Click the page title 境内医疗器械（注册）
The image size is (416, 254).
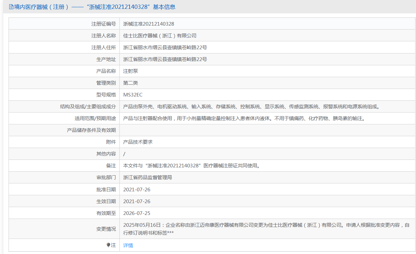coord(41,7)
